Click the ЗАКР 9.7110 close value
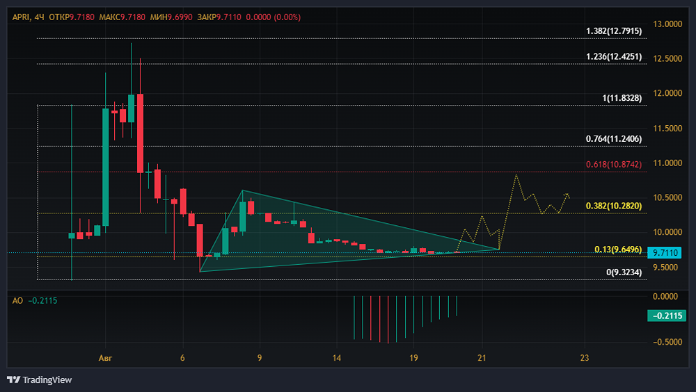This screenshot has height=392, width=696. [x=219, y=17]
